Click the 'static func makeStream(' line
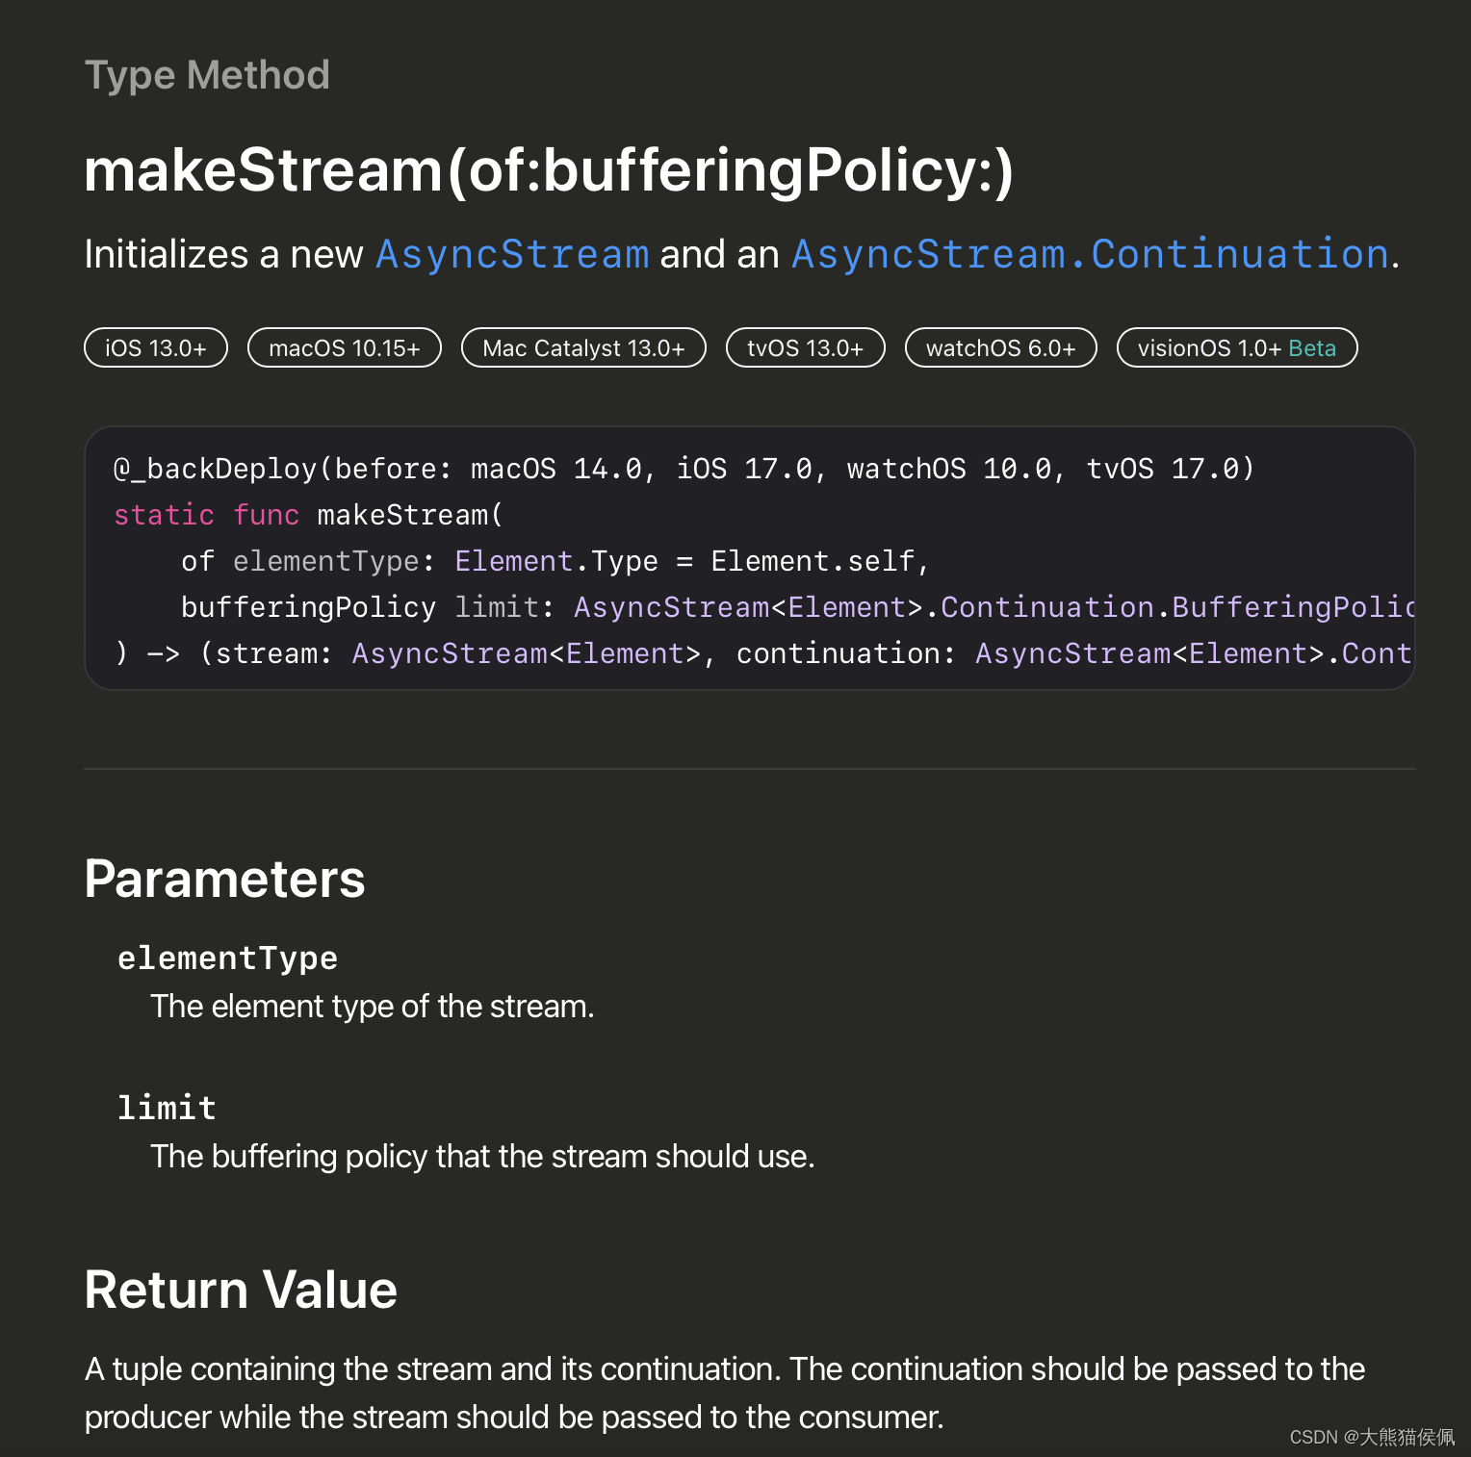1471x1457 pixels. [x=308, y=515]
